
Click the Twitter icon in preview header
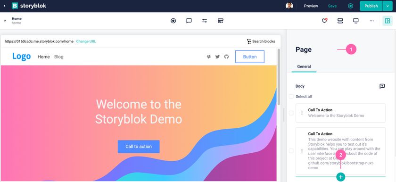click(x=217, y=57)
